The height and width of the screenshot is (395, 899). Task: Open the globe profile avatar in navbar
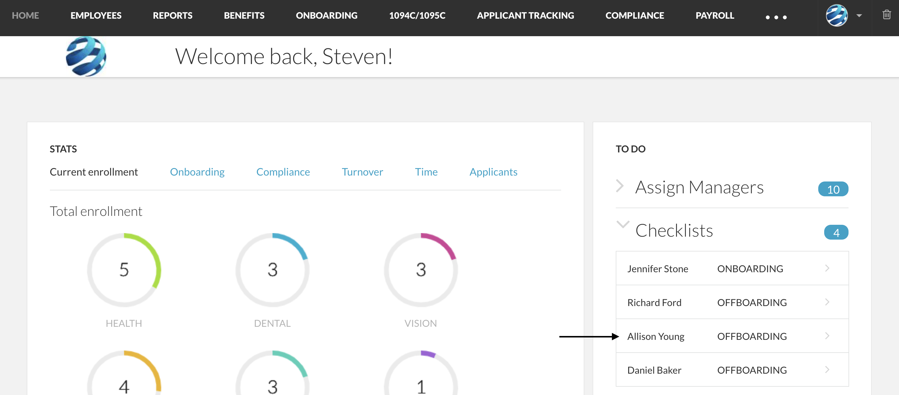(837, 15)
